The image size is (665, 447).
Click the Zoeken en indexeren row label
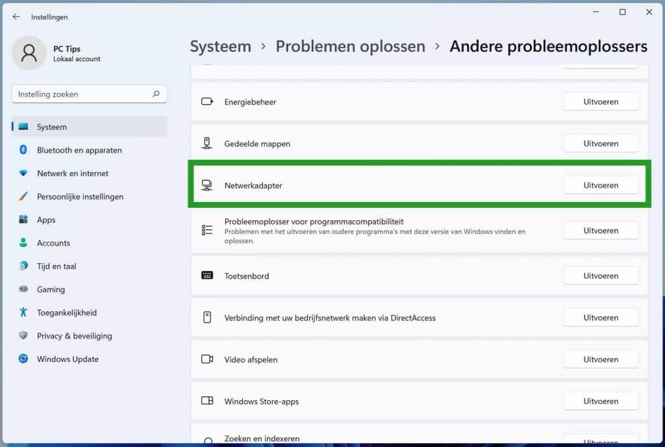(x=262, y=439)
